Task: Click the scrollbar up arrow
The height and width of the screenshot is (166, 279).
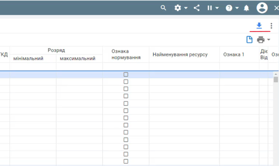Action: tap(276, 74)
